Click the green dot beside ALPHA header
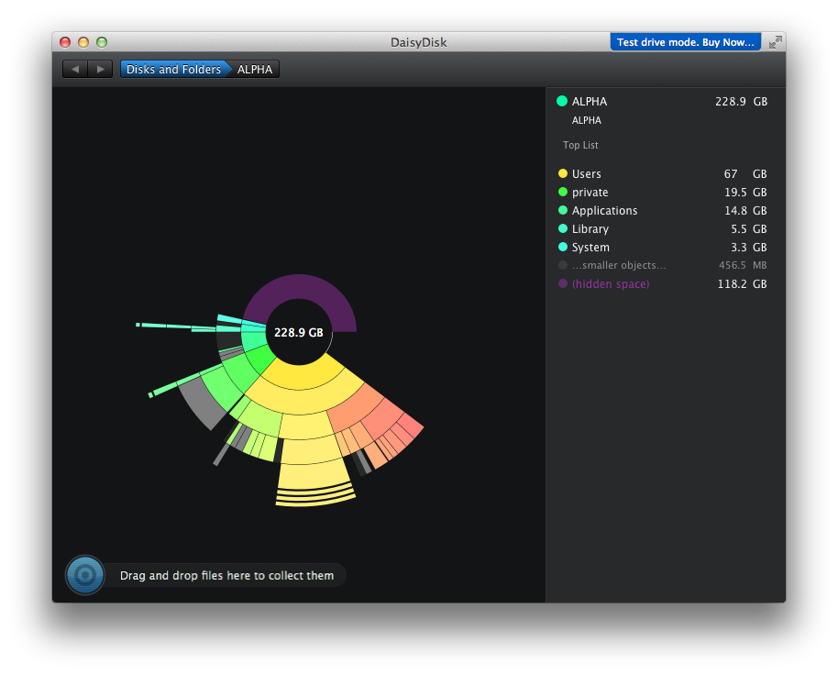The image size is (838, 675). [562, 101]
